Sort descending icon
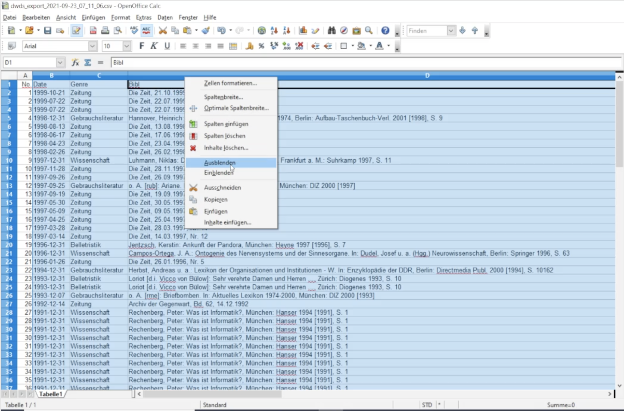This screenshot has height=411, width=624. (x=287, y=31)
